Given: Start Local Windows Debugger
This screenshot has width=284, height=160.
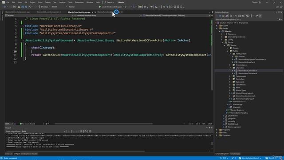Looking at the screenshot, I should (x=110, y=7).
